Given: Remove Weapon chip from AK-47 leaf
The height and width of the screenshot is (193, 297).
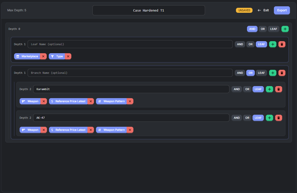Looking at the screenshot, I should pos(44,130).
